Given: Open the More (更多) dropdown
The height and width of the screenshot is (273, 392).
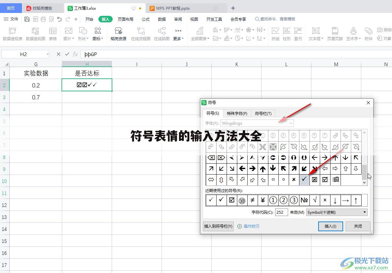Looking at the screenshot, I should (x=178, y=39).
